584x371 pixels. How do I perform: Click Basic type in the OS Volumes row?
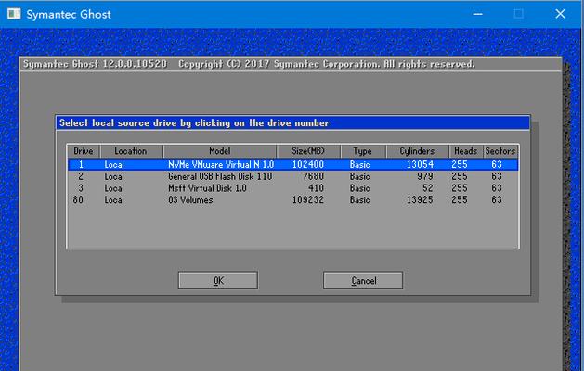[x=360, y=199]
